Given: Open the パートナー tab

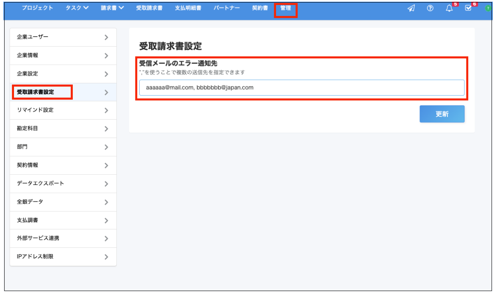Looking at the screenshot, I should [226, 8].
